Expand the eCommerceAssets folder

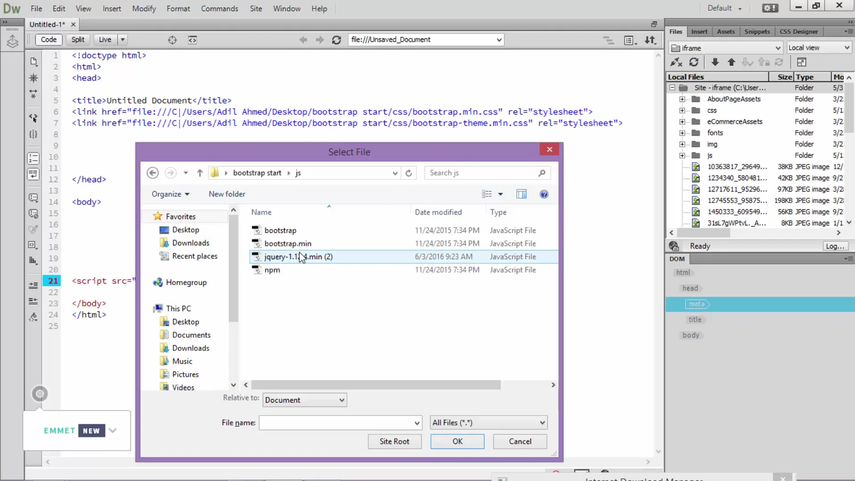pos(682,122)
